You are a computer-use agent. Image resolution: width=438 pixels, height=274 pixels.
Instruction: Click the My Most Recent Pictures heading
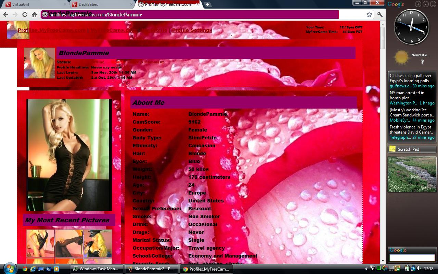tap(67, 220)
